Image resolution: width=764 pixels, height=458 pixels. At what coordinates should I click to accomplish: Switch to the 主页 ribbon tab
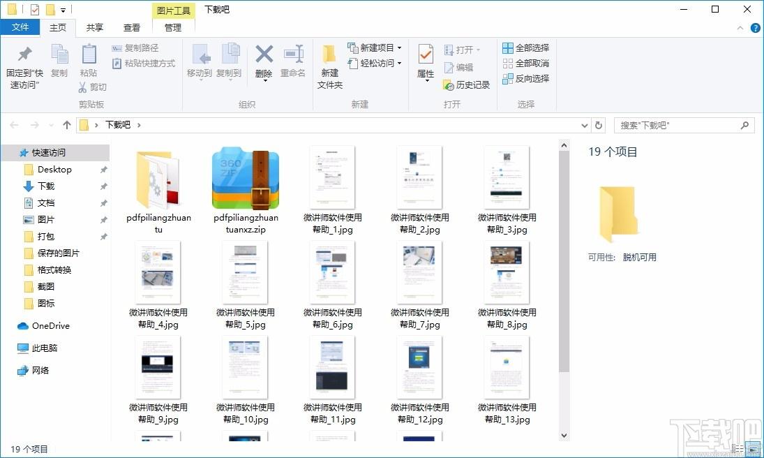(x=58, y=28)
